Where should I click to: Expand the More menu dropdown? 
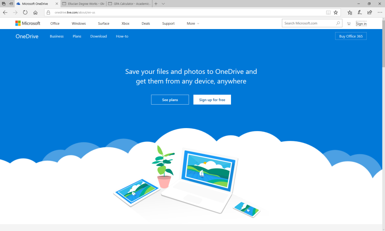(x=193, y=23)
